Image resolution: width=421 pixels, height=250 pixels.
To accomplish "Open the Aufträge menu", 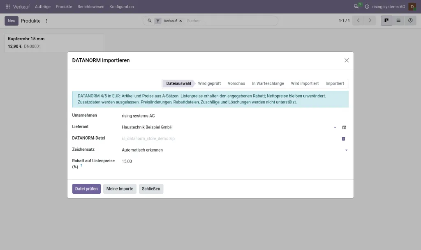I will (43, 7).
